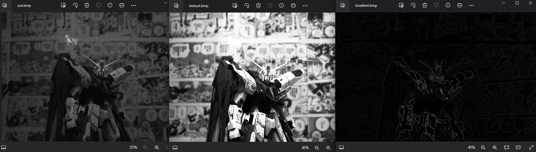
Task: Favorite out.bmp with the heart icon
Action: point(98,5)
